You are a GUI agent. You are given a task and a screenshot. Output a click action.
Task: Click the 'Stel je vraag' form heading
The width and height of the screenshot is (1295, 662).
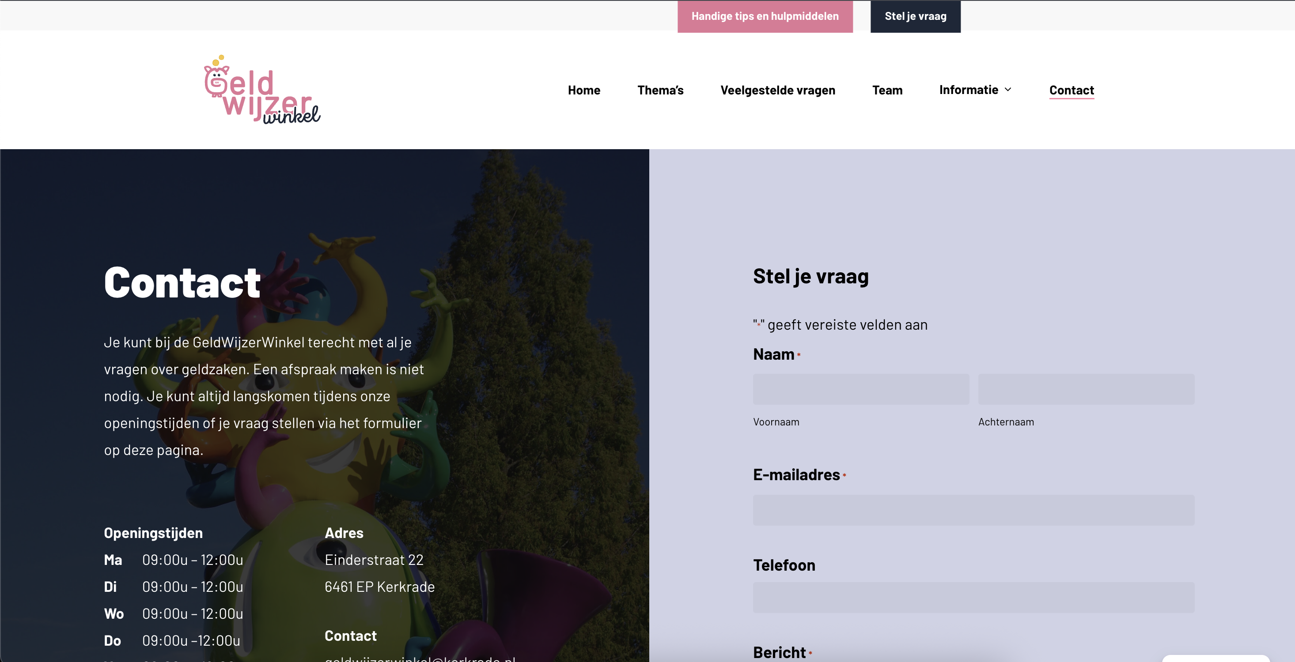point(810,276)
